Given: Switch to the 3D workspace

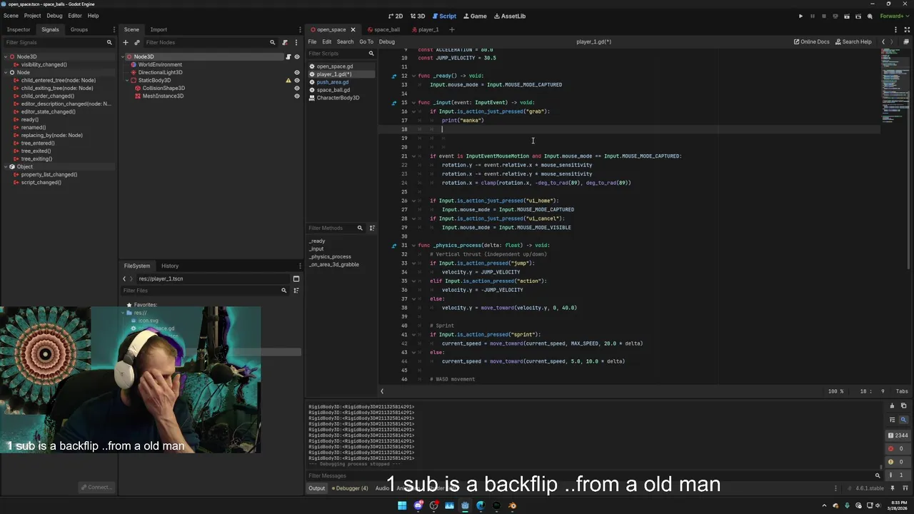Looking at the screenshot, I should click(x=418, y=16).
